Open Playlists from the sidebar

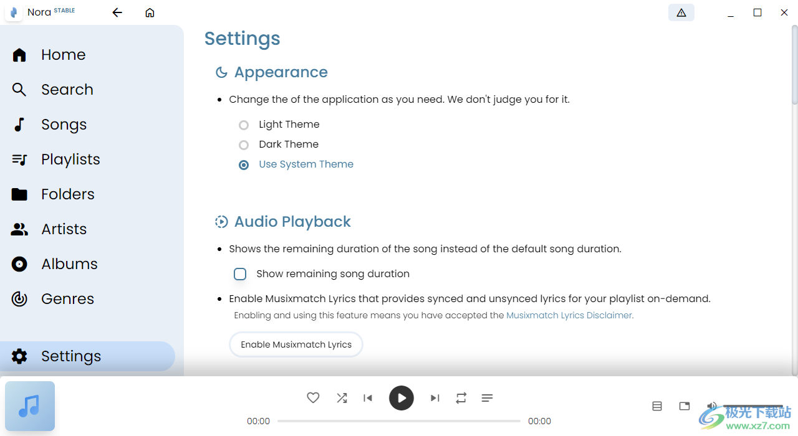[x=70, y=159]
